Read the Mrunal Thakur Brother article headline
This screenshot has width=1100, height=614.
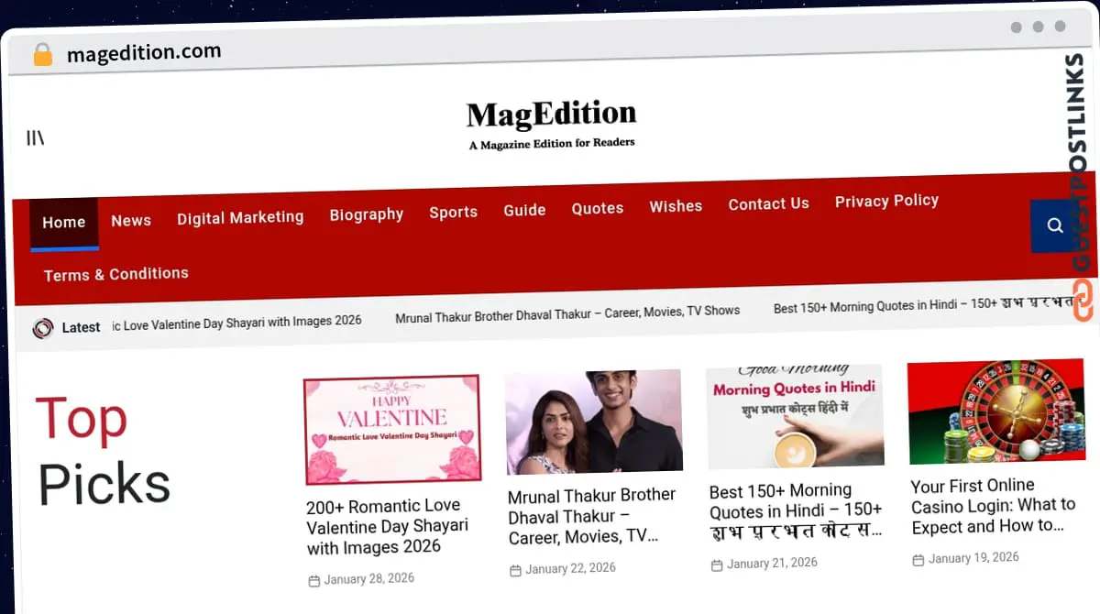pos(592,516)
